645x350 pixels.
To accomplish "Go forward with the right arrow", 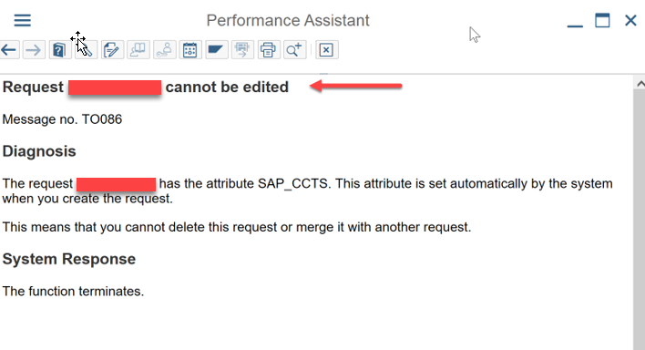I will (x=34, y=50).
